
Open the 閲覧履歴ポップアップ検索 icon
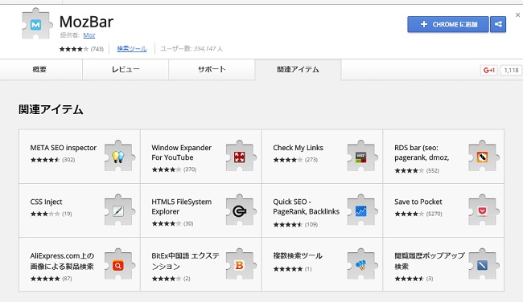(x=484, y=264)
